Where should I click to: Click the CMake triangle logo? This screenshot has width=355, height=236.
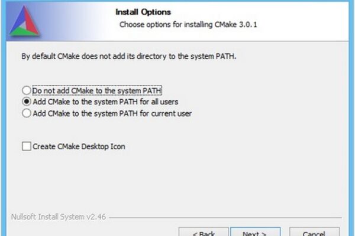click(24, 21)
